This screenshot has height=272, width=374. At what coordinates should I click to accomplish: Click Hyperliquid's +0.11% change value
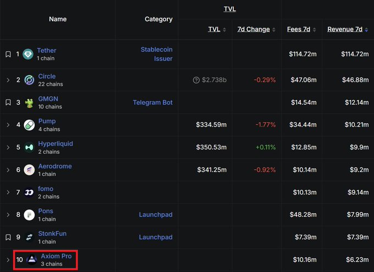(x=266, y=147)
